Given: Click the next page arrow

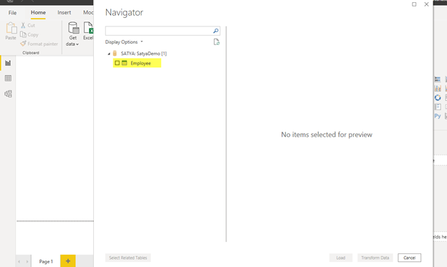Looking at the screenshot, I should point(27,261).
